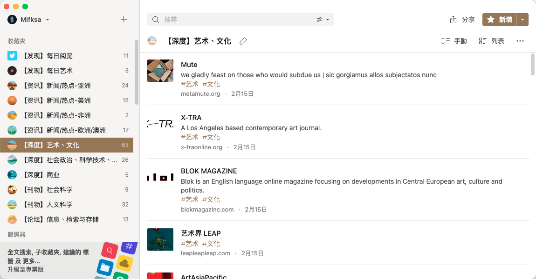Click the 手動 sort order icon
The width and height of the screenshot is (536, 279).
click(445, 41)
